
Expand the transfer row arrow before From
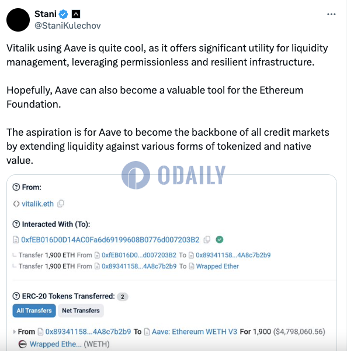[x=14, y=332]
